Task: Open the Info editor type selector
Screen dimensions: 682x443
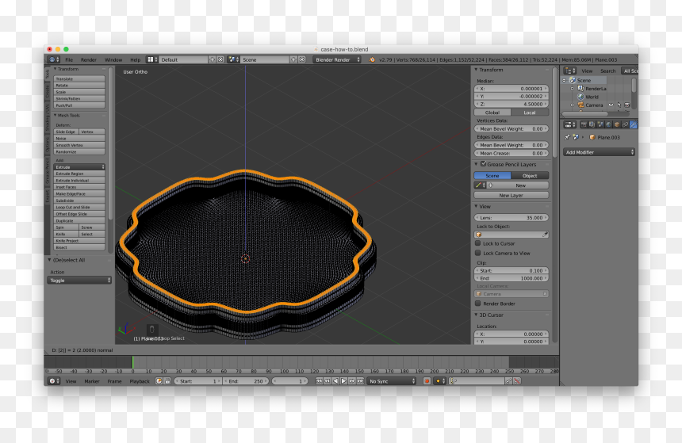Action: pyautogui.click(x=53, y=59)
